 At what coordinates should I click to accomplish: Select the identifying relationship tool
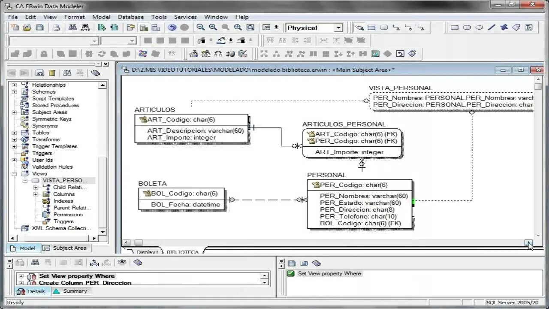395,27
